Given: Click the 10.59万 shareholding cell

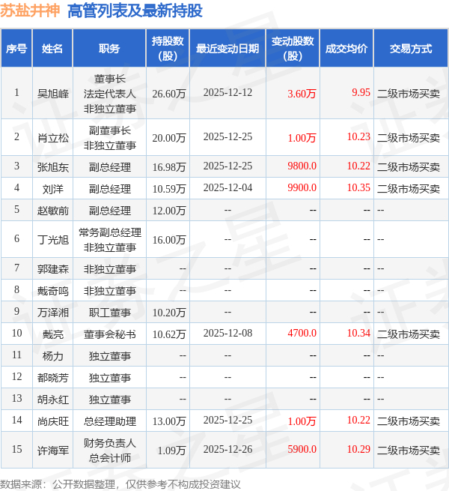Looking at the screenshot, I should click(169, 188).
